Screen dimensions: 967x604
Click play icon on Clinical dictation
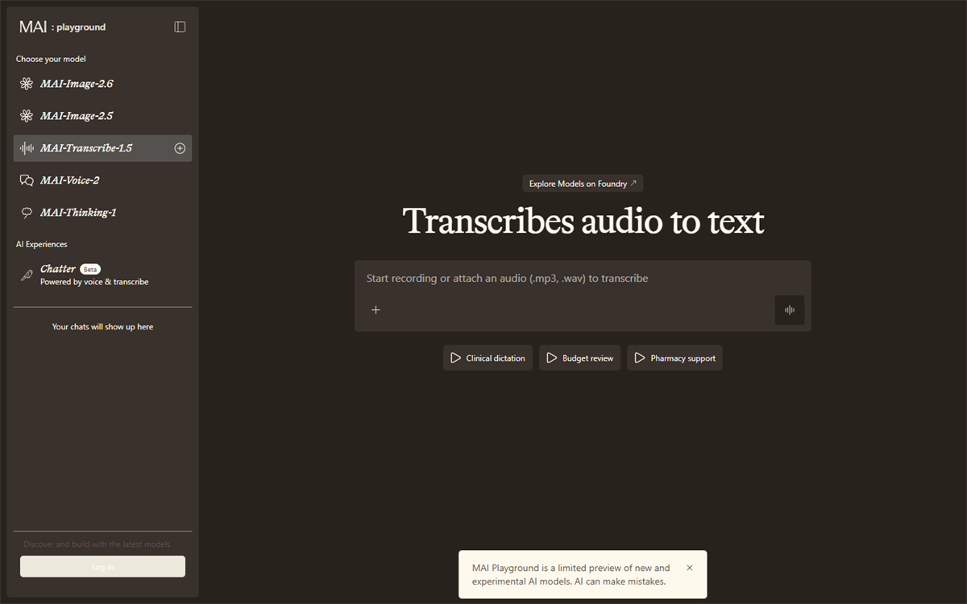click(455, 358)
